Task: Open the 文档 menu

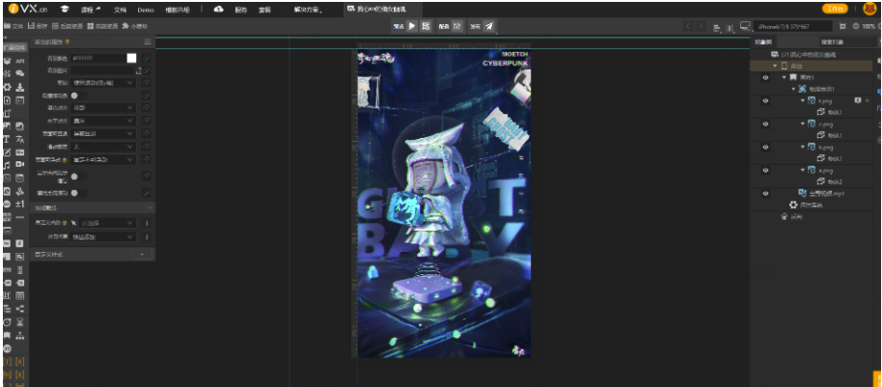Action: click(120, 10)
